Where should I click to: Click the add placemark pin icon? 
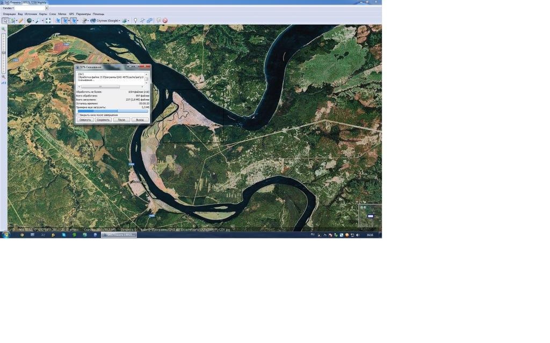tap(135, 20)
